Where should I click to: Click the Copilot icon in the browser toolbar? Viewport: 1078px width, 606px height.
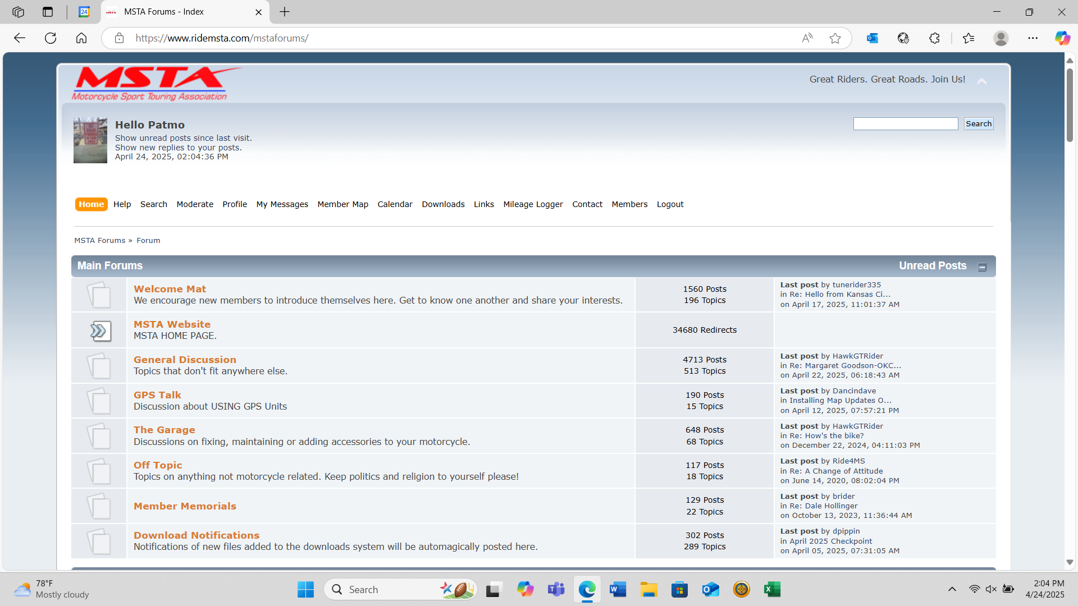pyautogui.click(x=1062, y=38)
